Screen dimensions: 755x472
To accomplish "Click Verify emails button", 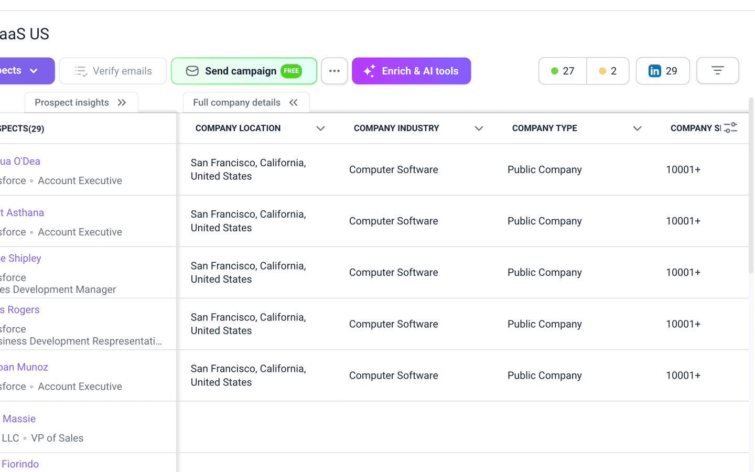I will (113, 71).
